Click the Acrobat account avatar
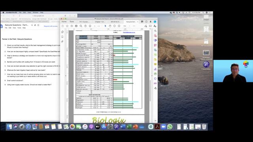The image size is (253, 142). coord(155,22)
